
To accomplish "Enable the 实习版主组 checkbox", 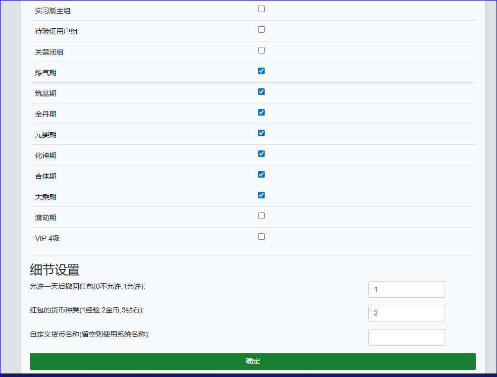I will click(x=261, y=9).
